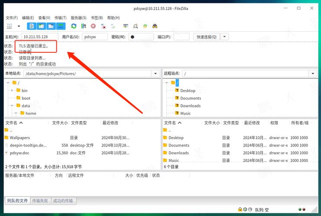Toggle the local directory tree view
Screen dimensions: 321x216
41,26
